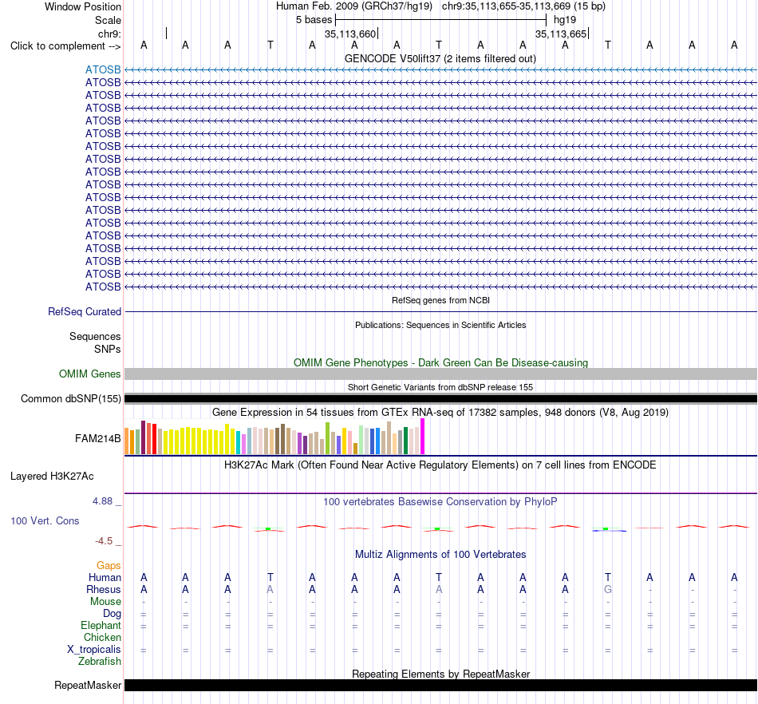This screenshot has width=758, height=704.
Task: Click the RepeatMasker track label
Action: (88, 686)
